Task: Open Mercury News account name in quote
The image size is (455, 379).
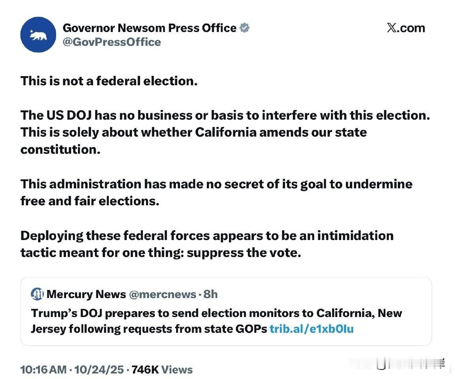Action: pos(86,294)
